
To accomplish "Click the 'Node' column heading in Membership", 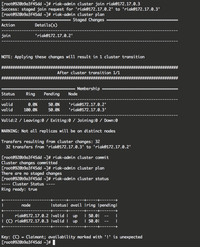I will coord(73,94).
